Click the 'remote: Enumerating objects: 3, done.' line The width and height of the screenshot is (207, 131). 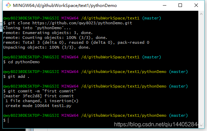coord(48,33)
